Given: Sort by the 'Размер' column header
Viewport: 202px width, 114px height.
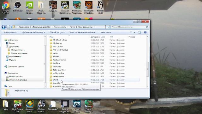Looking at the screenshot, I should tap(132, 37).
